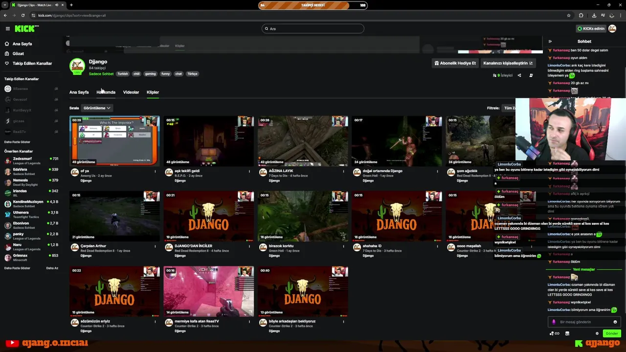Open emoji picker in the chat box
This screenshot has height=352, width=626.
pyautogui.click(x=615, y=322)
